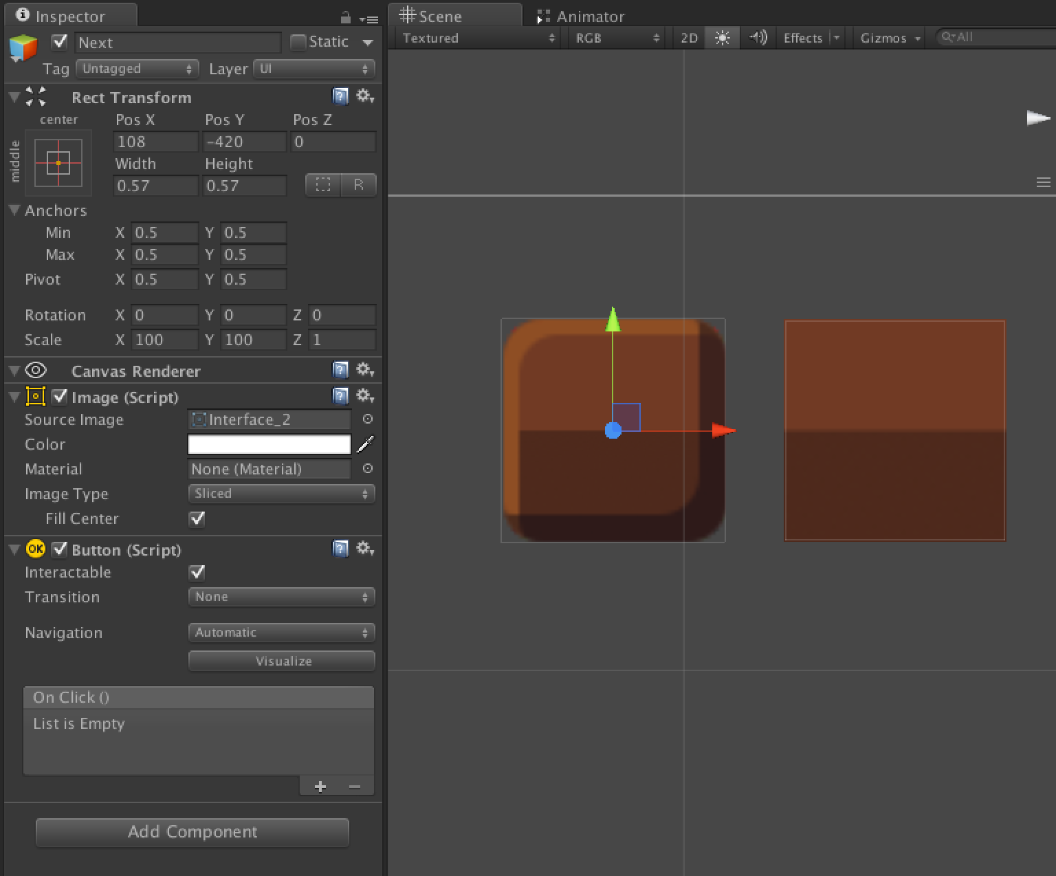Screen dimensions: 1056x876
Task: Open Image script gear settings menu
Action: (365, 396)
